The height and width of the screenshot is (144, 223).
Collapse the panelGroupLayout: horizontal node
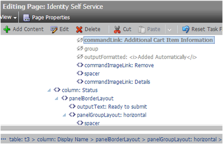64,115
